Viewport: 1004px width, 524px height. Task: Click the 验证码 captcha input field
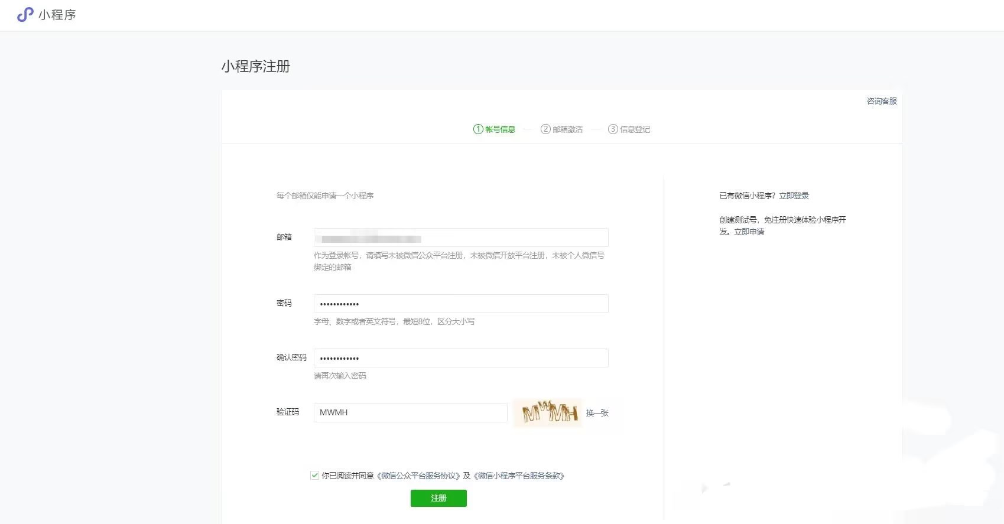(410, 412)
